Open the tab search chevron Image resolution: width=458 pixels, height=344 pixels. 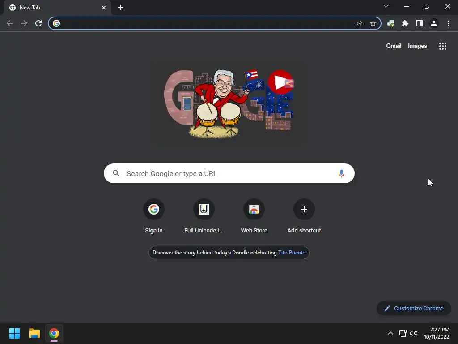click(386, 6)
